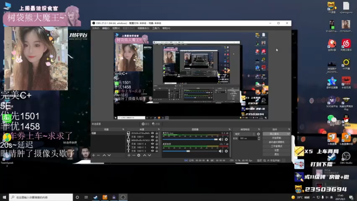This screenshot has height=201, width=357.
Task: Open the OBS Studio desktop shortcut
Action: tap(346, 158)
